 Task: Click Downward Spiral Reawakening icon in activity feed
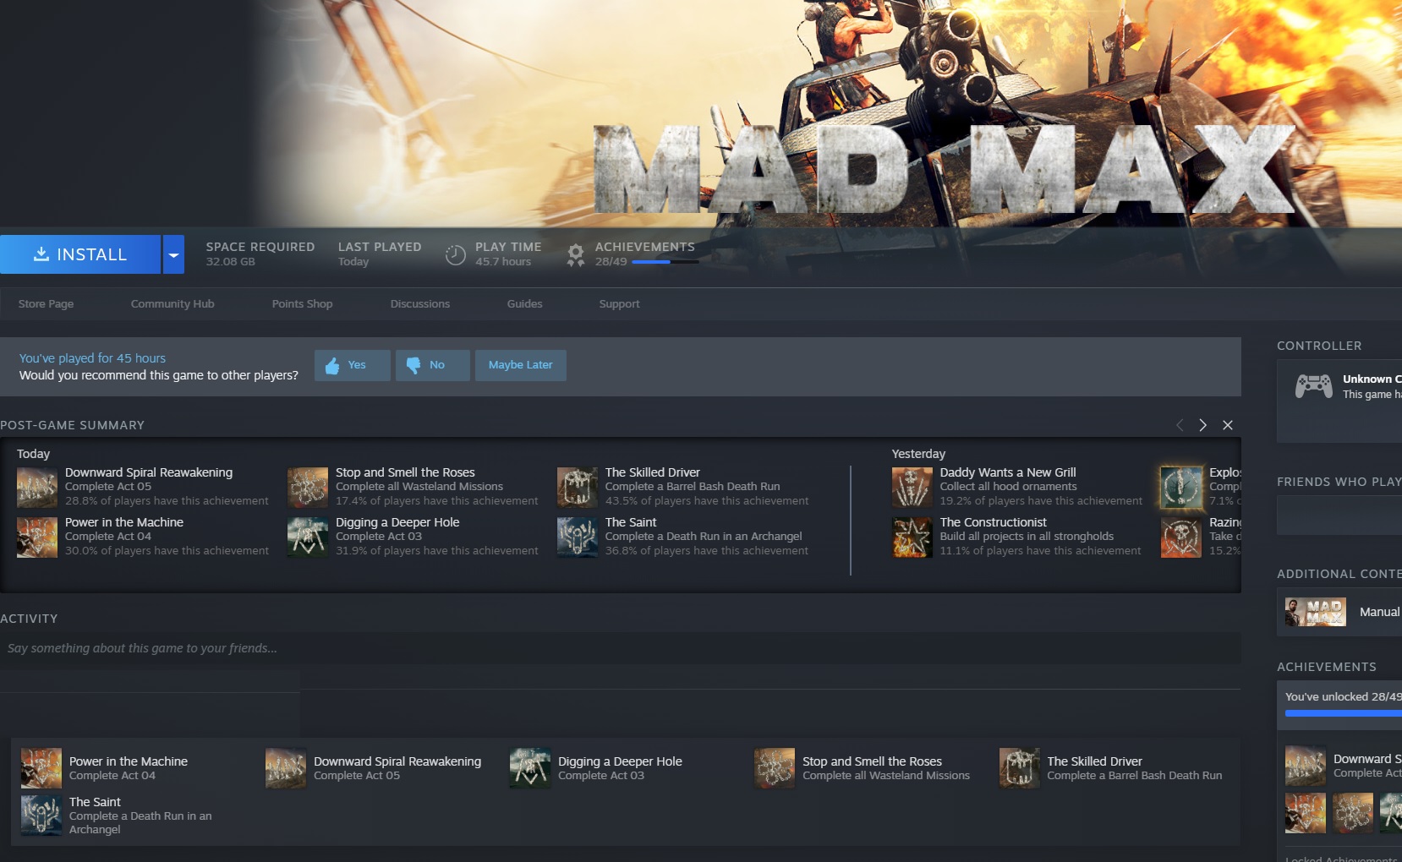pos(286,768)
